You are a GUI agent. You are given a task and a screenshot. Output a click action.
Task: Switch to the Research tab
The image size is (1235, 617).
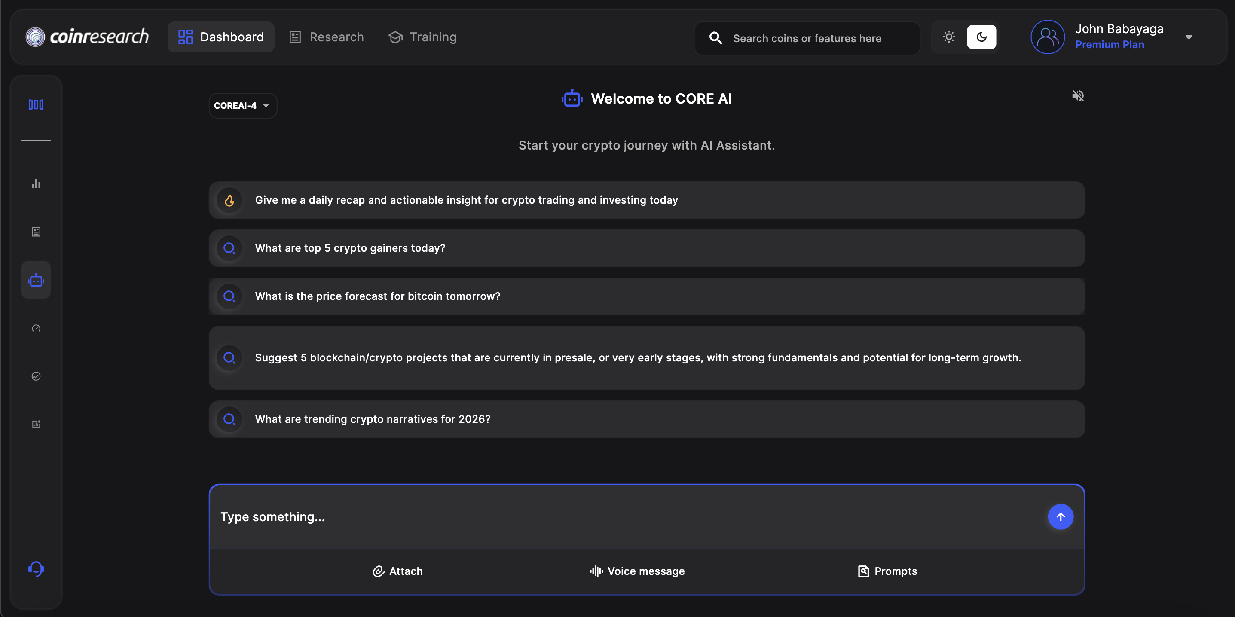[327, 37]
